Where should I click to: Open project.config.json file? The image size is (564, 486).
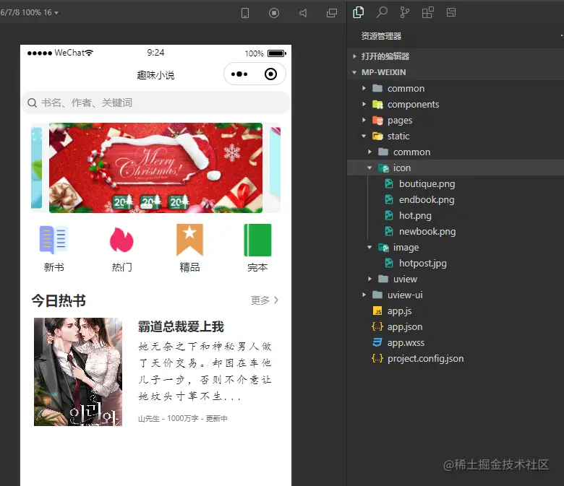coord(425,358)
